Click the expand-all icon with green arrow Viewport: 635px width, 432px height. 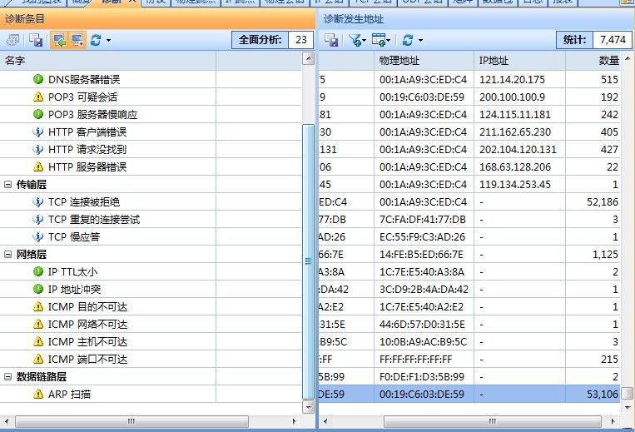pyautogui.click(x=59, y=40)
